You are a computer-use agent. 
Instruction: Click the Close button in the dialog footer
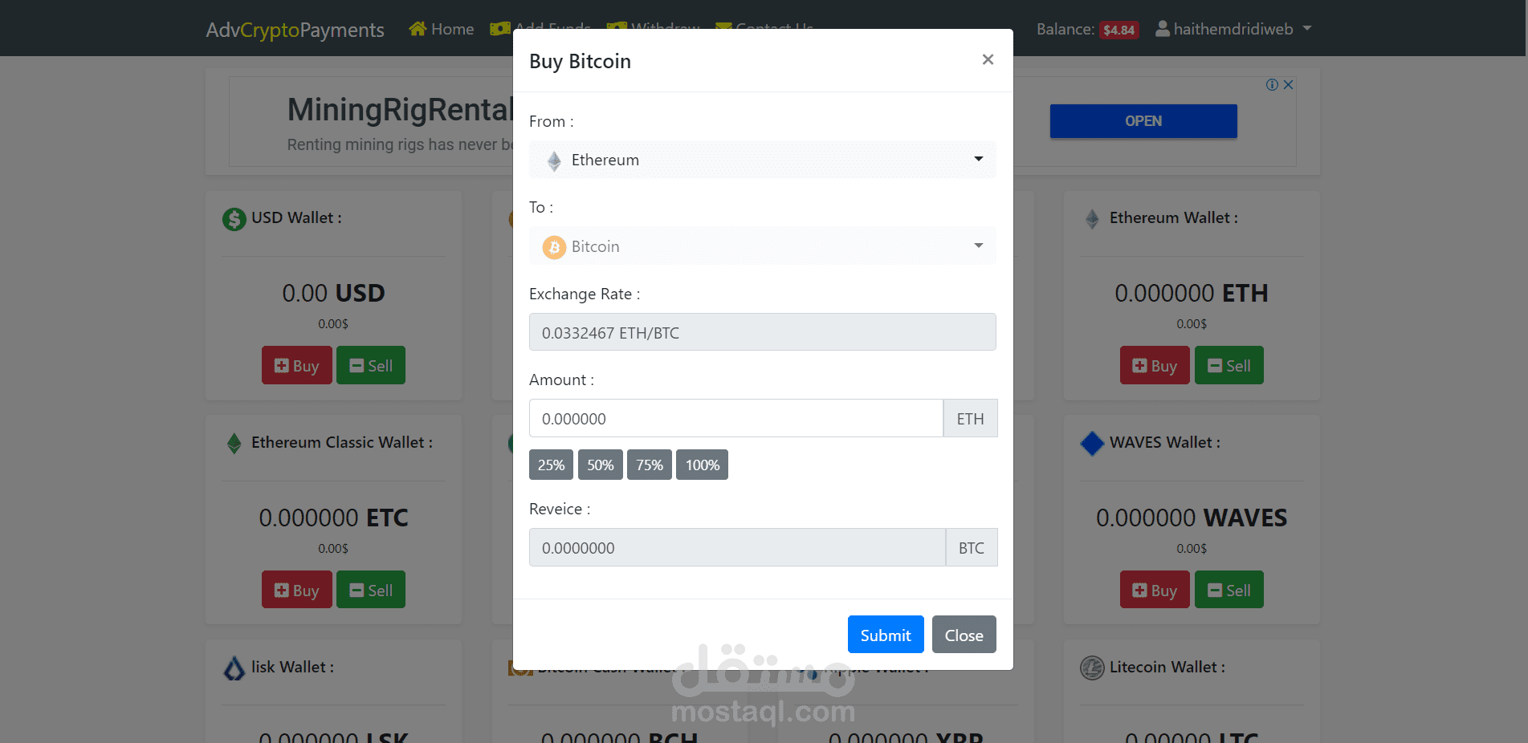click(x=964, y=635)
